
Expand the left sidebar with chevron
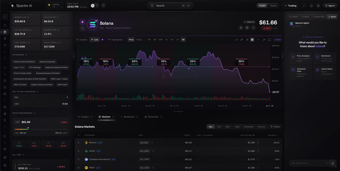(x=5, y=17)
